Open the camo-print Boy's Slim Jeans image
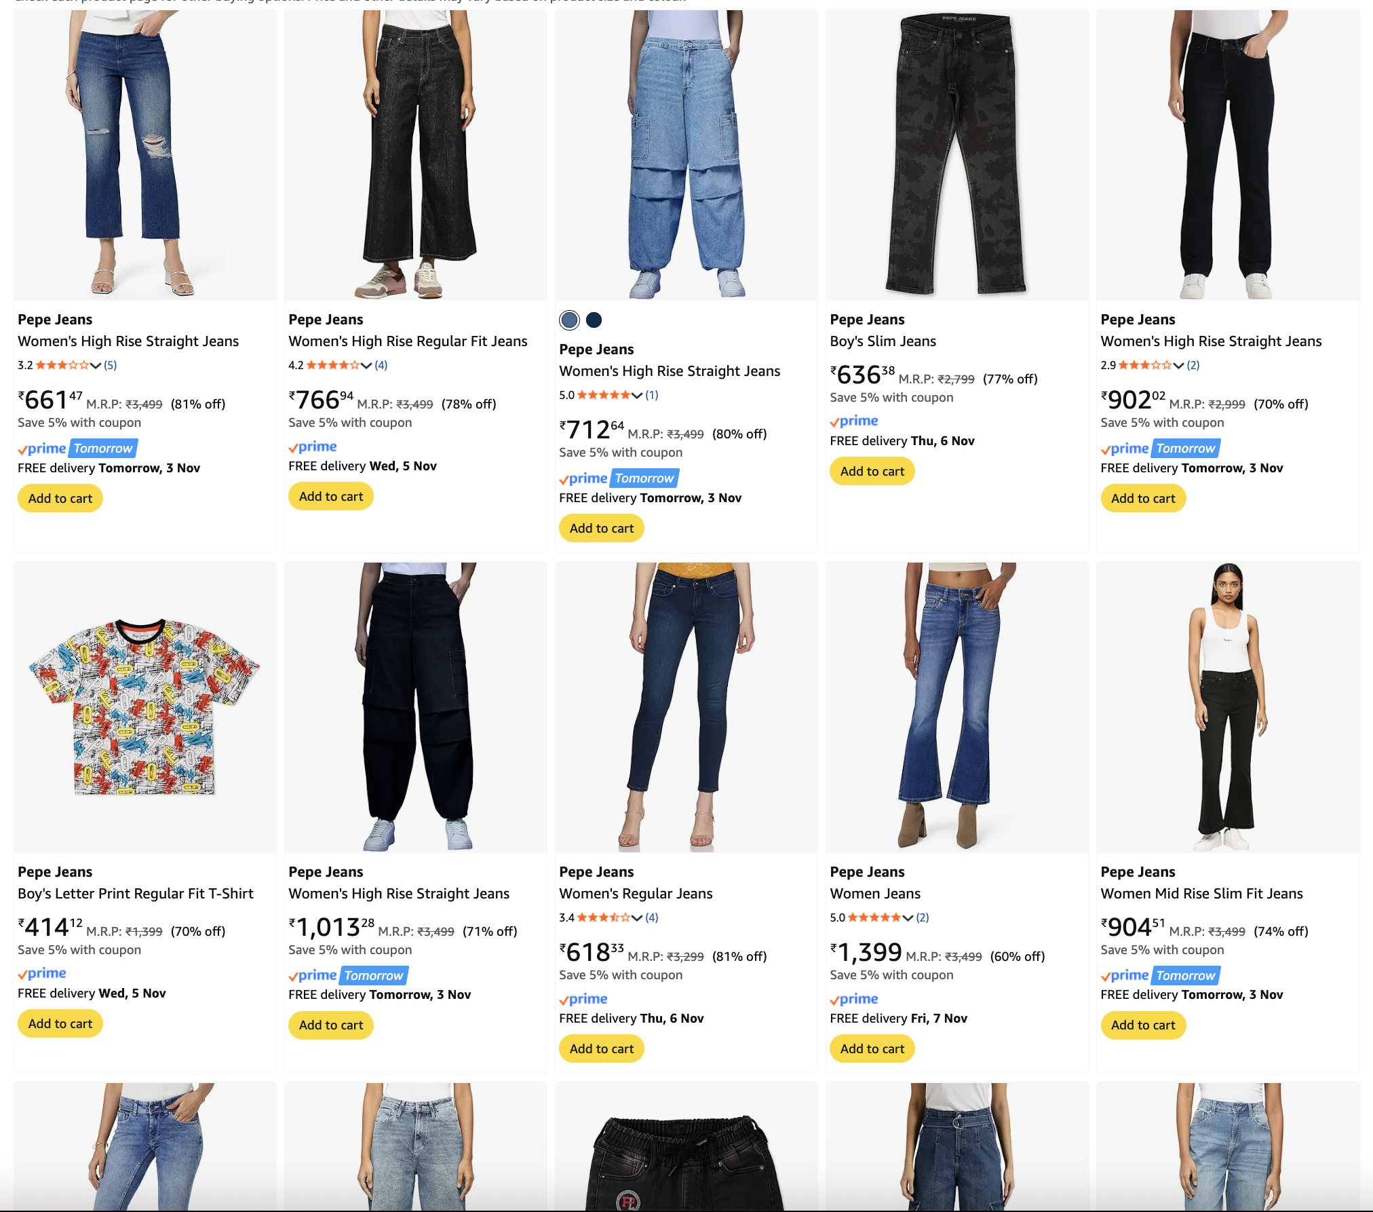Screen dimensions: 1373x1212 tap(956, 155)
